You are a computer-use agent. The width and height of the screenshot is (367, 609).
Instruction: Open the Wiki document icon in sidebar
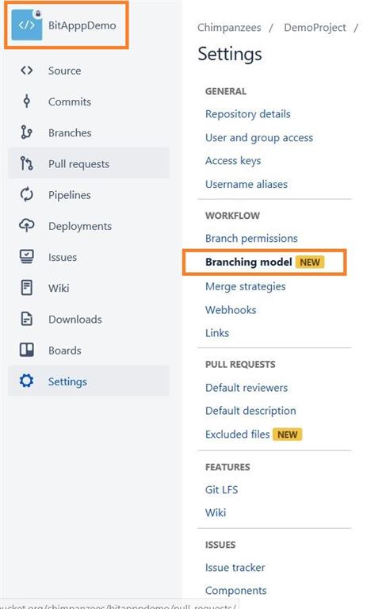click(x=26, y=288)
